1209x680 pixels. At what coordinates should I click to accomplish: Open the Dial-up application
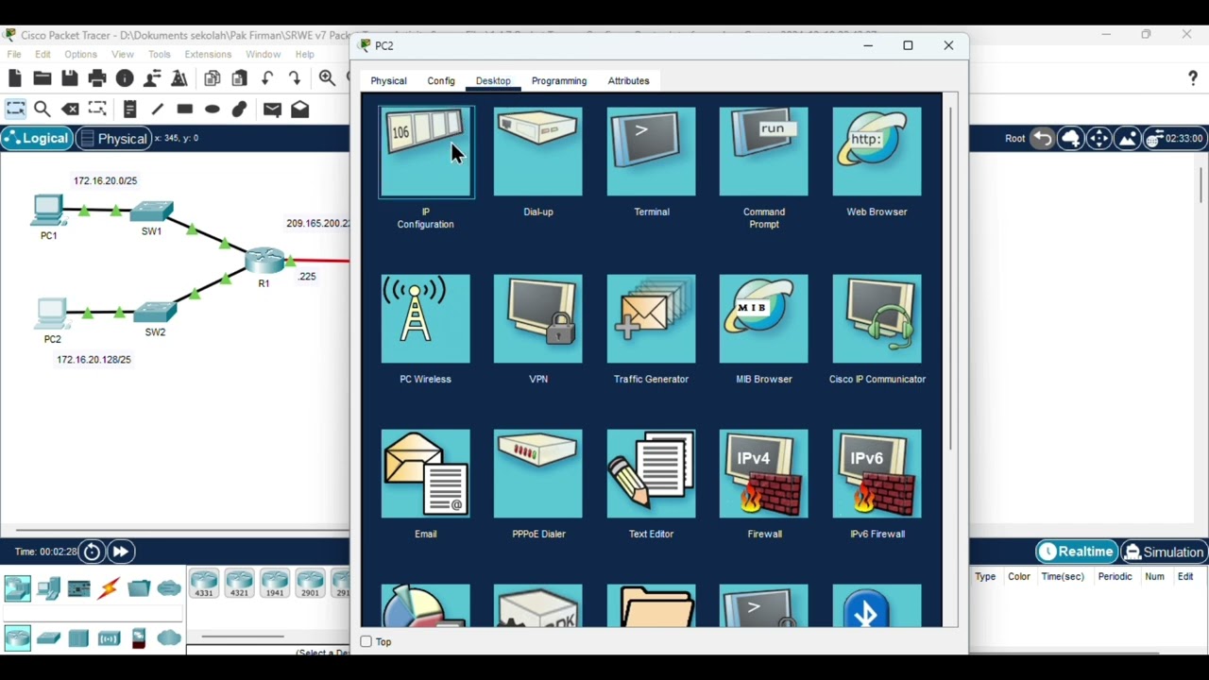538,152
